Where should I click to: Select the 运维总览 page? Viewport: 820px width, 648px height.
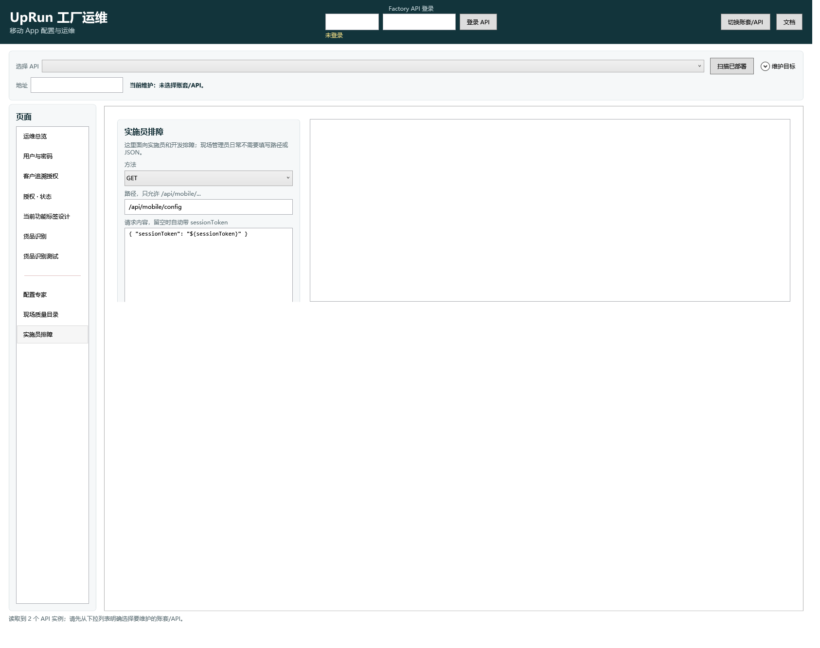(x=53, y=136)
